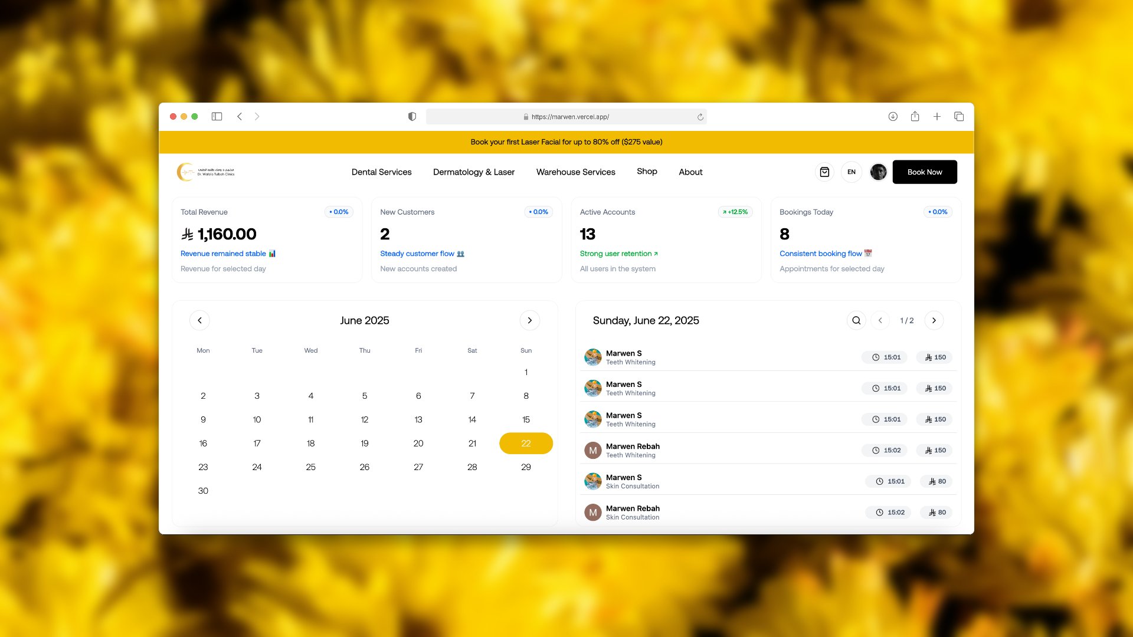The image size is (1133, 637).
Task: Open Safari downloads icon
Action: point(893,117)
